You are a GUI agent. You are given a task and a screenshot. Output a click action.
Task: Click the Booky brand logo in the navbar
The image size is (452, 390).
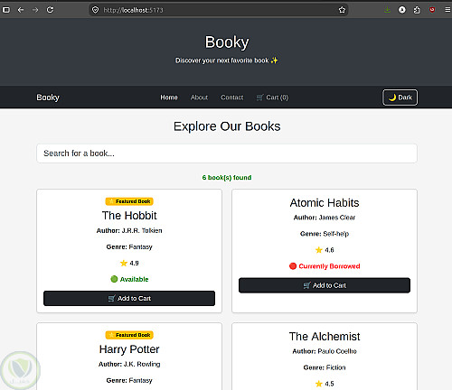tap(48, 97)
